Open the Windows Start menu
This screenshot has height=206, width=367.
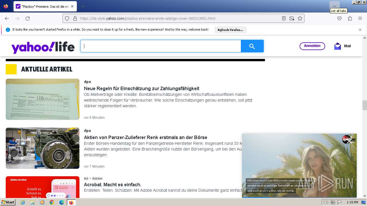(x=8, y=202)
